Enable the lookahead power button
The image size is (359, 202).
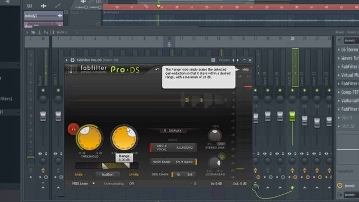[x=222, y=157]
